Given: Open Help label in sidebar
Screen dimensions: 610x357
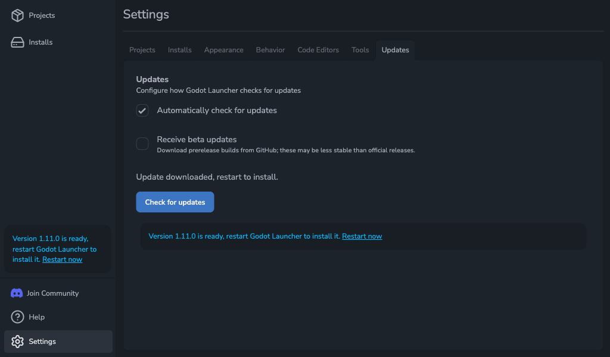Looking at the screenshot, I should [36, 317].
